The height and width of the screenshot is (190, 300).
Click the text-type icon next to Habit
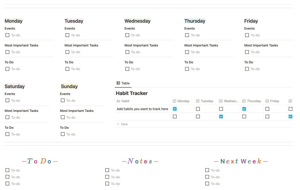coord(118,101)
